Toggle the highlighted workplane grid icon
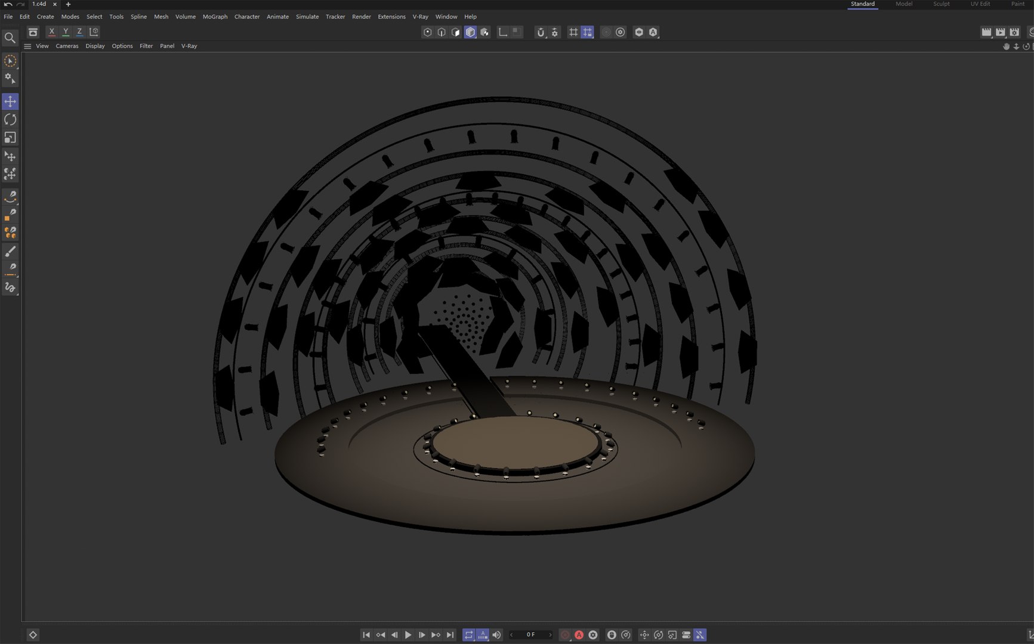Image resolution: width=1034 pixels, height=644 pixels. click(x=588, y=32)
